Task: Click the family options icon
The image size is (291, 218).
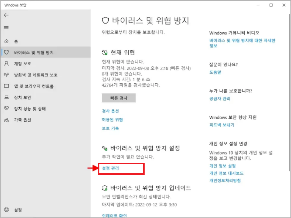Action: [7, 120]
